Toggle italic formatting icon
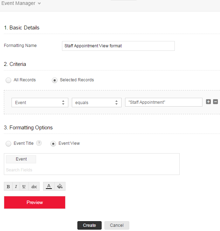220x231 pixels. [16, 186]
